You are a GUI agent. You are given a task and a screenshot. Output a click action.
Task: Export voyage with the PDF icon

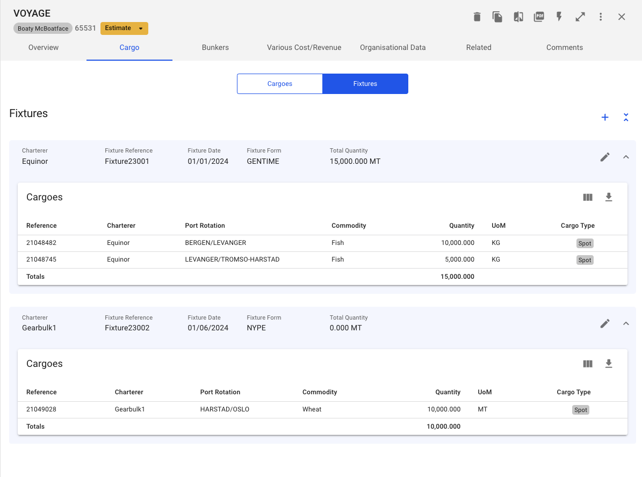[539, 17]
